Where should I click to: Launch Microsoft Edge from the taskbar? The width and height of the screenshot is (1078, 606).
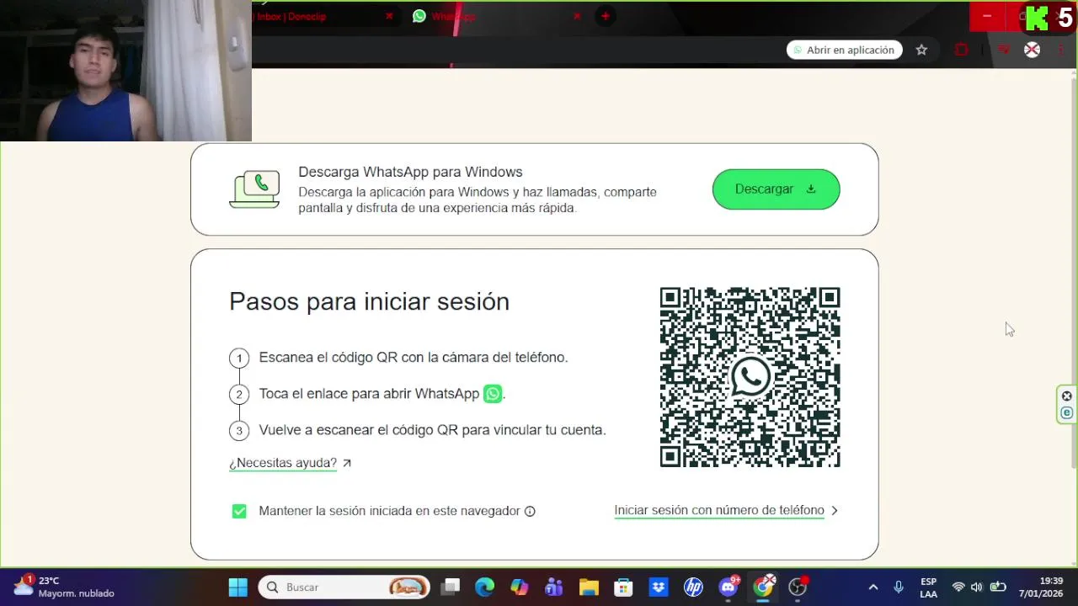point(484,587)
